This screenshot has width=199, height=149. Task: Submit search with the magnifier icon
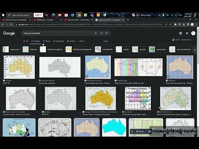pyautogui.click(x=107, y=33)
